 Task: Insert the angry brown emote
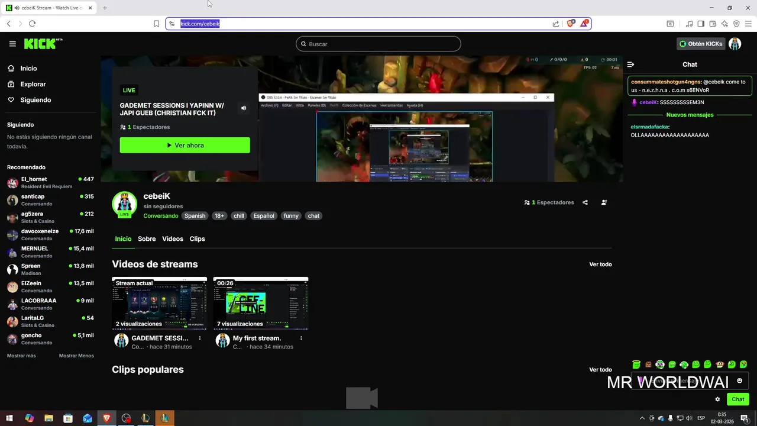[x=648, y=364]
